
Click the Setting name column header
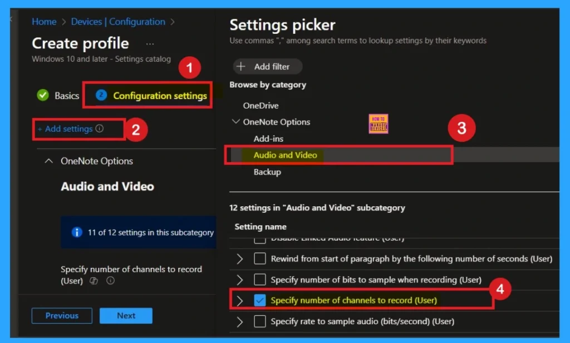pos(261,226)
